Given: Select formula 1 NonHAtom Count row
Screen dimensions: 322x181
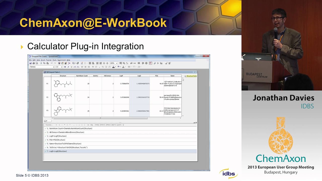Looking at the screenshot, I should point(120,128).
